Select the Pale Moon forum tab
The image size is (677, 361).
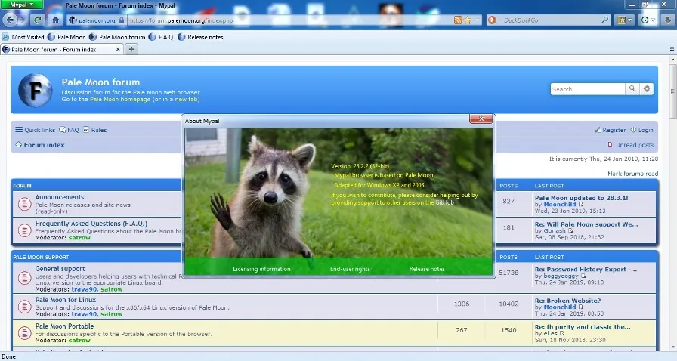(x=62, y=50)
